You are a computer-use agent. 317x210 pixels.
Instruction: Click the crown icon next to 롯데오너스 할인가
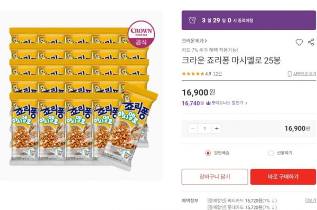tap(208, 103)
